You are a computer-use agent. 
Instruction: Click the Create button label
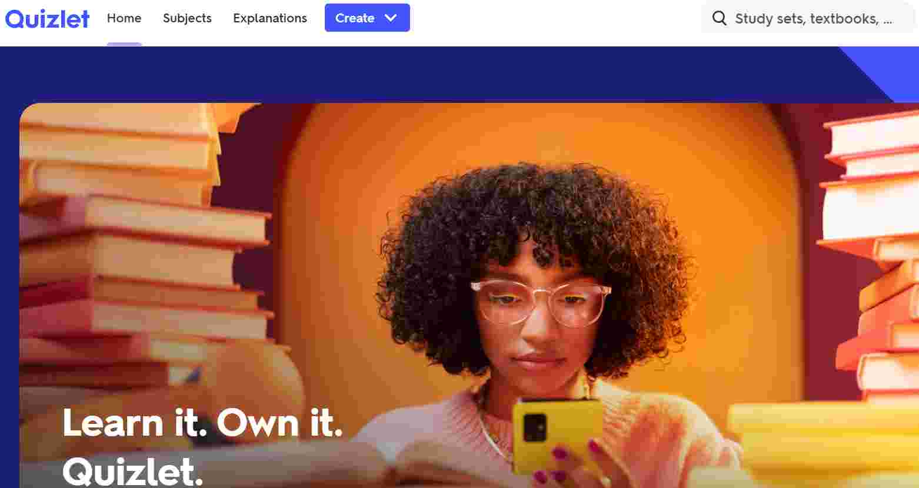(355, 18)
